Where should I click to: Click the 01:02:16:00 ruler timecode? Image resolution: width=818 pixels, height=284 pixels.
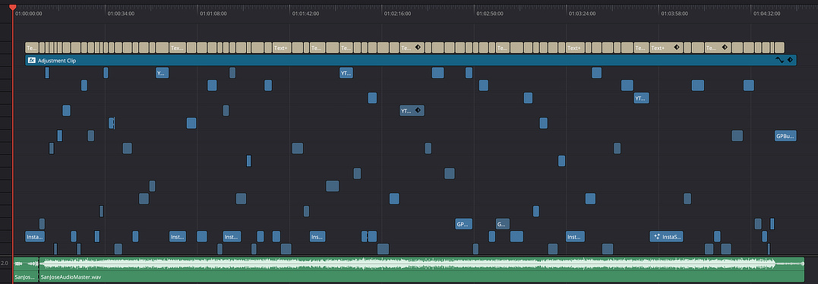[x=397, y=14]
